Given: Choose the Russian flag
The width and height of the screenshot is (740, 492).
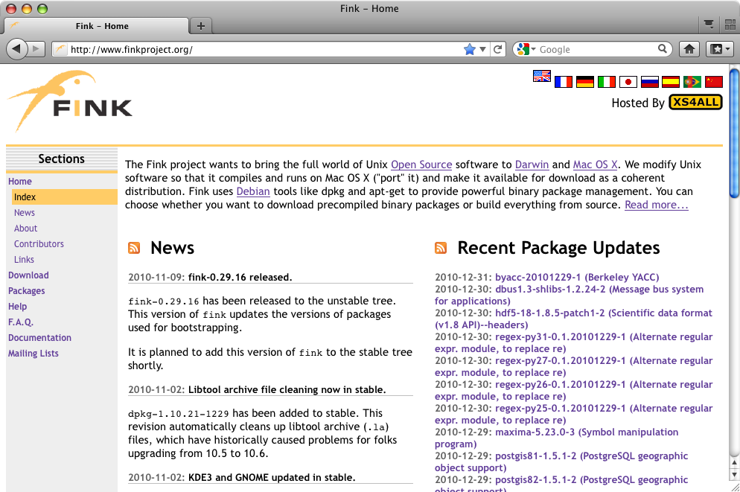Looking at the screenshot, I should [x=649, y=82].
